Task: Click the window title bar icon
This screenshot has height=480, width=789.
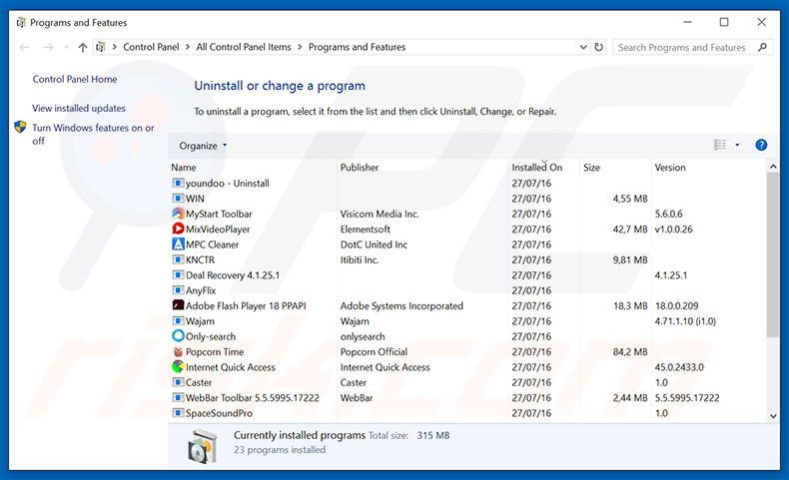Action: click(21, 22)
